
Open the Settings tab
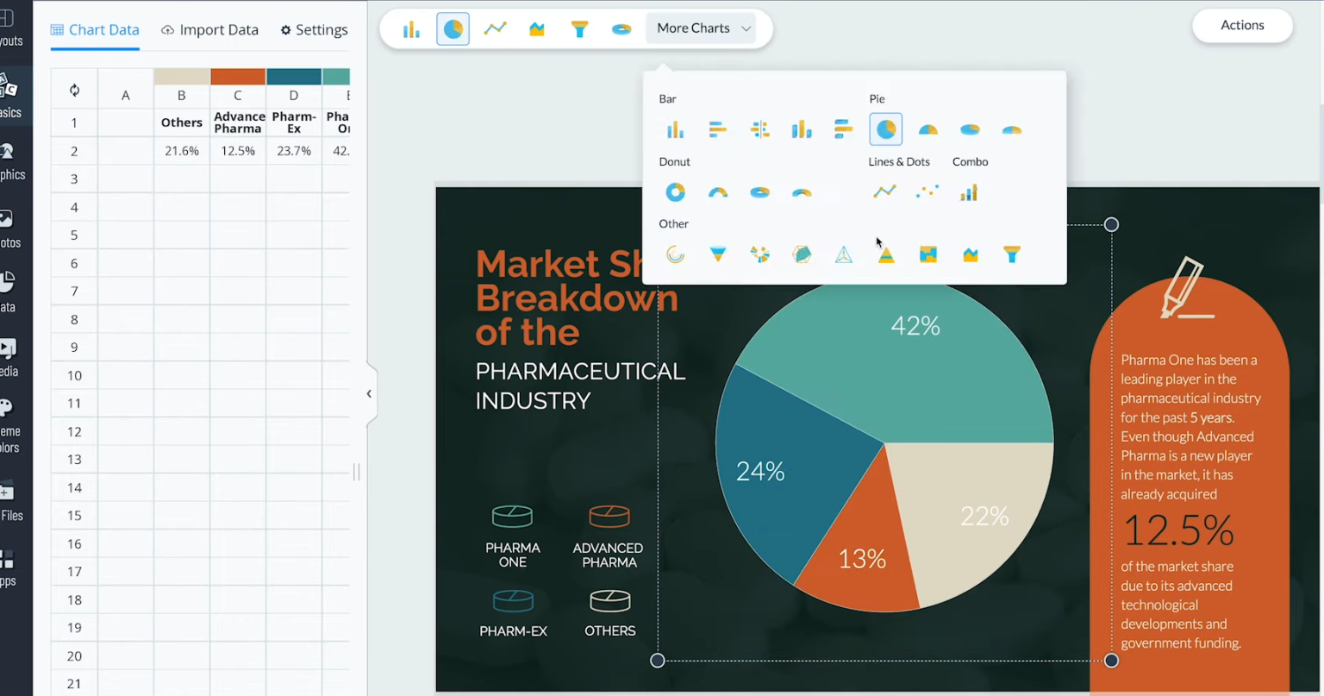point(314,29)
